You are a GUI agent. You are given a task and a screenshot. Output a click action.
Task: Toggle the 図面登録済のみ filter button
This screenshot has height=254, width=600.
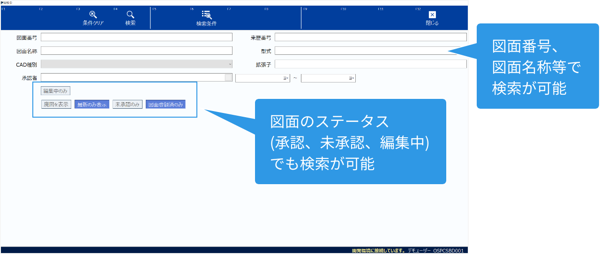click(x=165, y=105)
